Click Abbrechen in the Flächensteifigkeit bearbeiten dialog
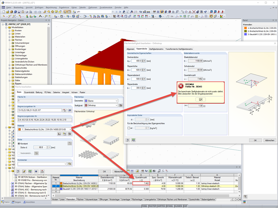Screen dimensions: 278x208 tap(270, 140)
